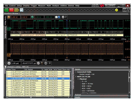Click the memory overview bar red trigger marker
The image size is (134, 102).
(x=69, y=10)
